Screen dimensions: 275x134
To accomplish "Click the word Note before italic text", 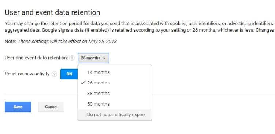I will tap(11, 42).
